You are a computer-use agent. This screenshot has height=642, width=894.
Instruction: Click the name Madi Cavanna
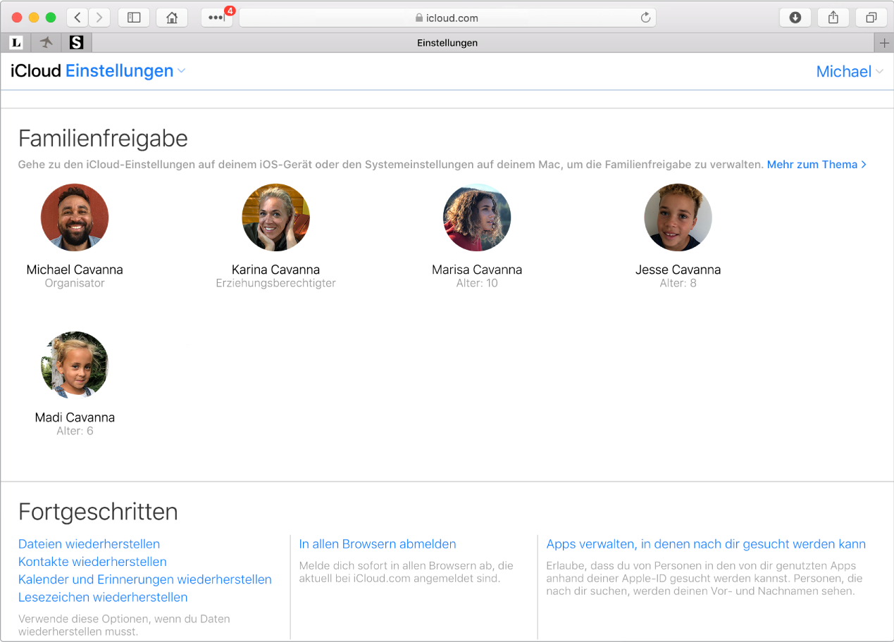click(x=75, y=417)
